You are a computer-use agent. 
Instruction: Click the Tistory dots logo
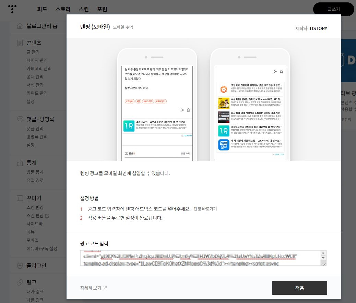(x=12, y=9)
